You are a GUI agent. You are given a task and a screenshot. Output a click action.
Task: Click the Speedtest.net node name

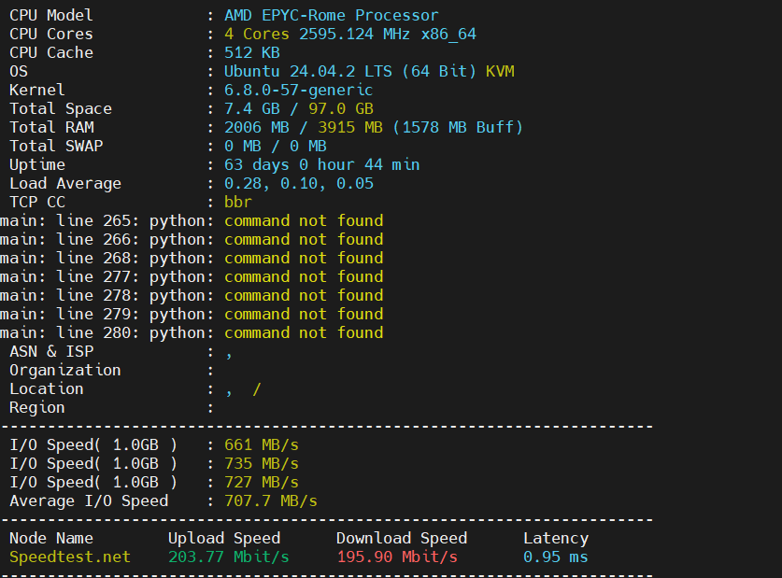click(70, 557)
